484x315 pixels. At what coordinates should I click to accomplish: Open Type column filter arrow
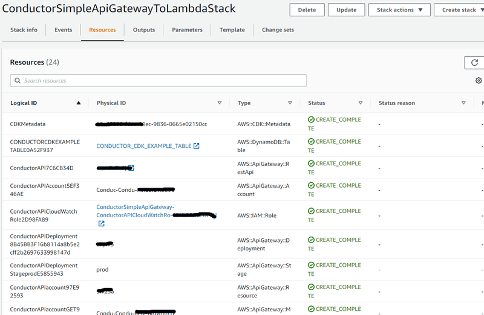click(290, 103)
